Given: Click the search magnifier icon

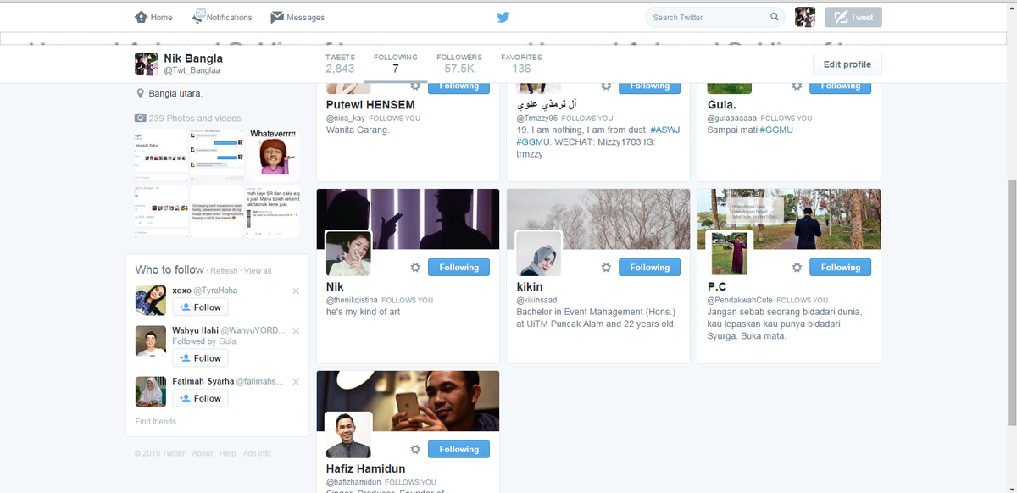Looking at the screenshot, I should click(775, 17).
